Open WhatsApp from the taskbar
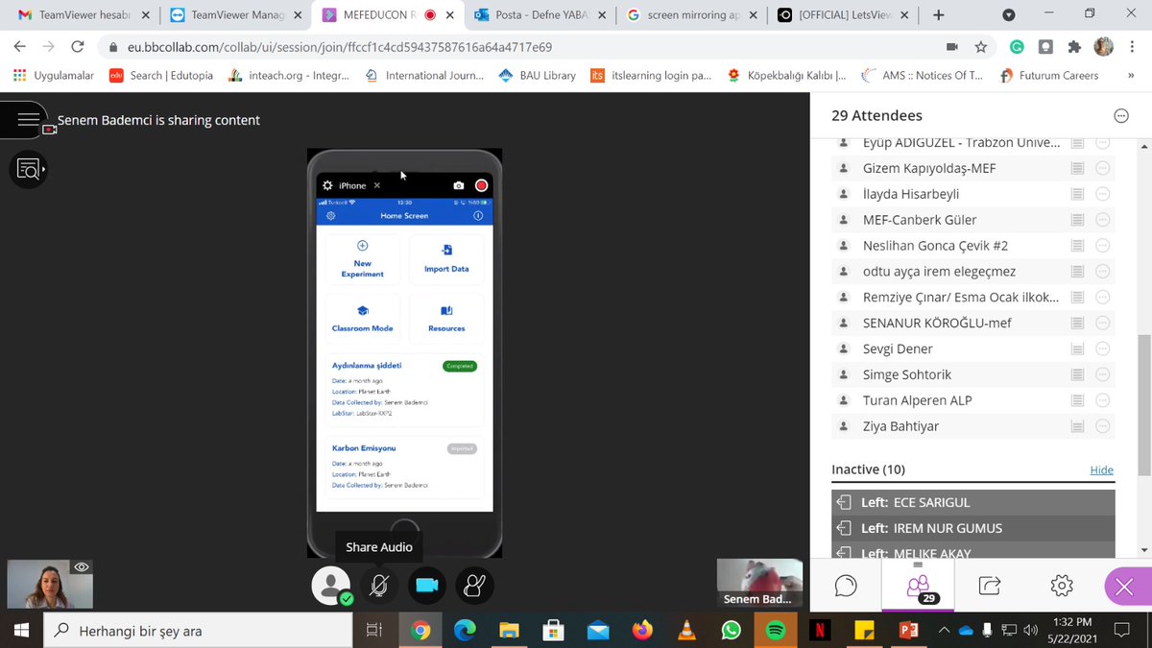Screen dimensions: 1152x648 pos(732,631)
